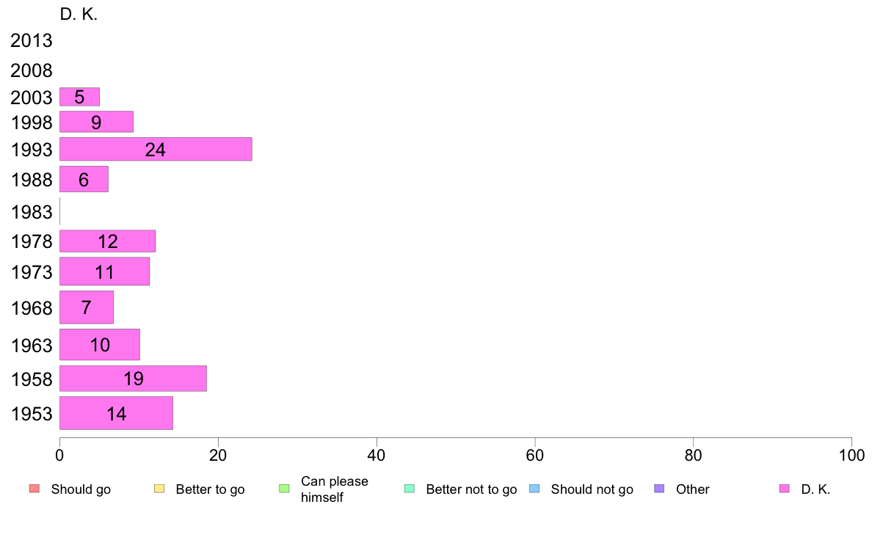The height and width of the screenshot is (540, 872).
Task: Click the purple Other legend swatch
Action: pyautogui.click(x=659, y=489)
